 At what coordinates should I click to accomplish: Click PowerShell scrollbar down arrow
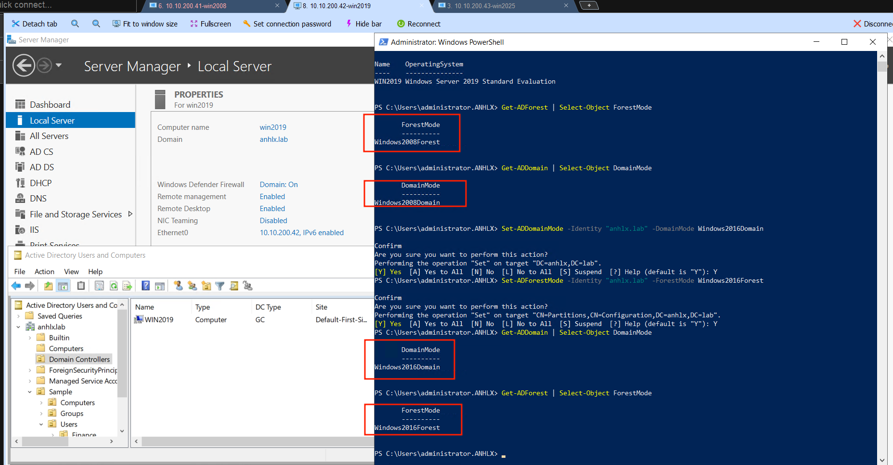point(882,460)
